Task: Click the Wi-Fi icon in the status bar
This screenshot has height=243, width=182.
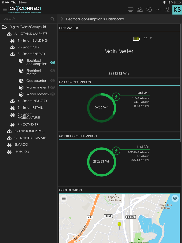Action: (x=164, y=3)
